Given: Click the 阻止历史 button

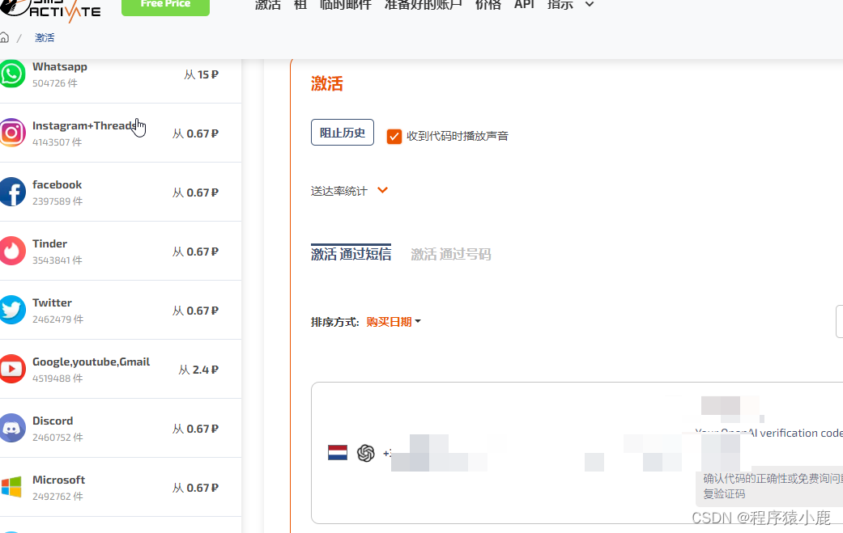Looking at the screenshot, I should [x=343, y=132].
